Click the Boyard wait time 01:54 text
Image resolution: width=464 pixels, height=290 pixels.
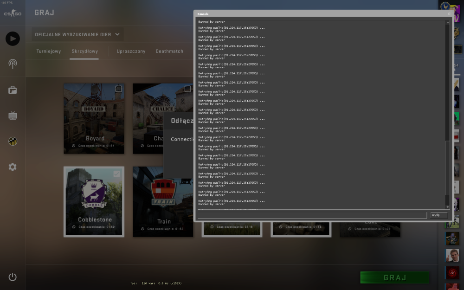[96, 146]
